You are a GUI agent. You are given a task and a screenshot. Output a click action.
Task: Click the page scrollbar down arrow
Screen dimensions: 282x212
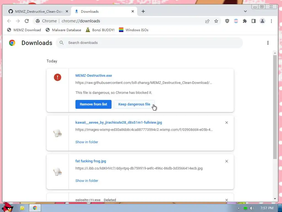(x=275, y=199)
